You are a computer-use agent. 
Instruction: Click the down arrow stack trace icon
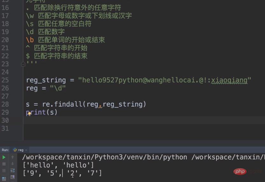[12, 164]
